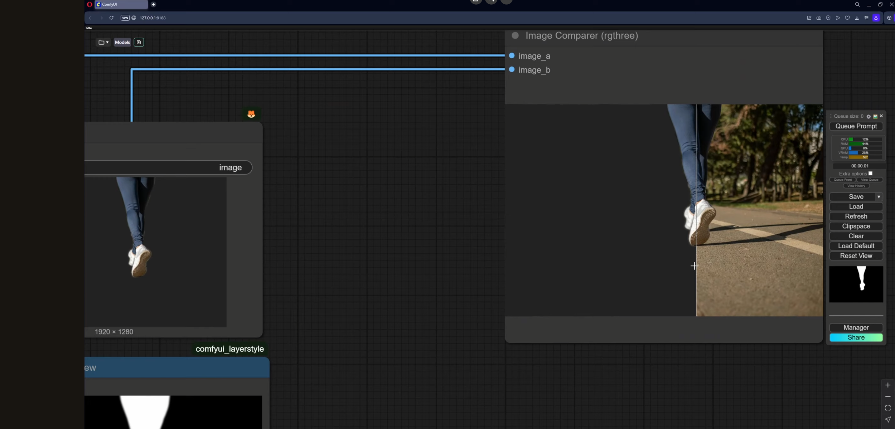Open Opera easy setup menu icon

point(866,18)
